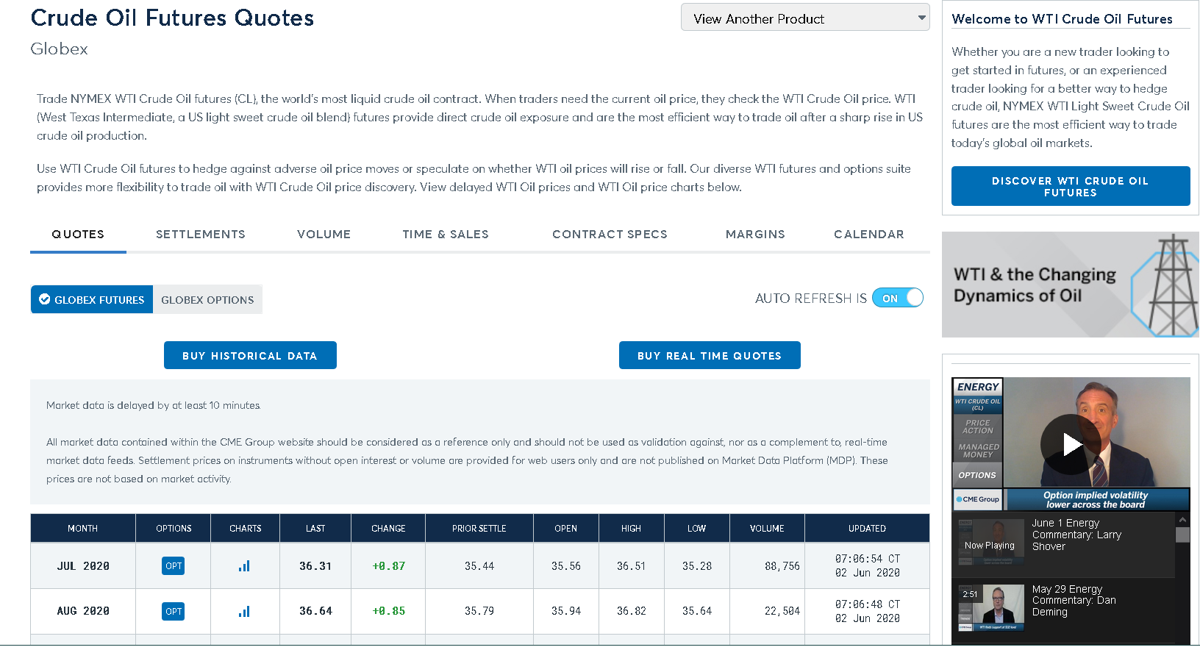View the Contract Specs tab

[x=610, y=235]
